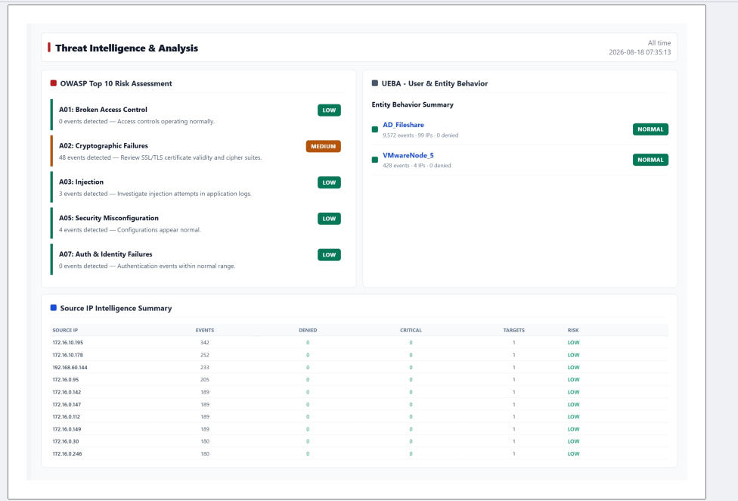Select the green status square next to AD_Fileshare
Viewport: 738px width, 501px height.
click(375, 129)
